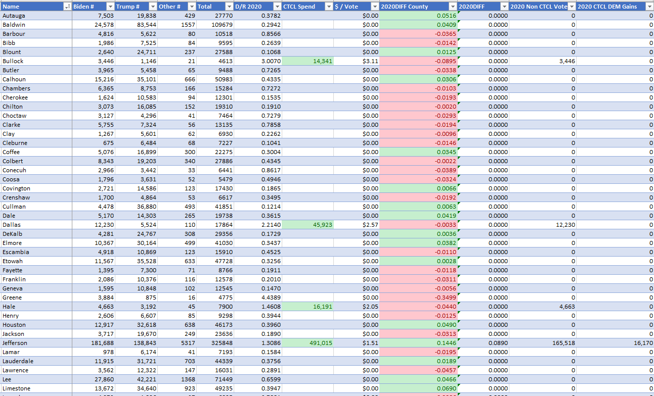Click Lawrence's 2020DIFF County value -0.0457
Screen dimensions: 654x396
pos(418,370)
